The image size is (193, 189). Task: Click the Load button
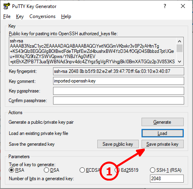(x=162, y=133)
